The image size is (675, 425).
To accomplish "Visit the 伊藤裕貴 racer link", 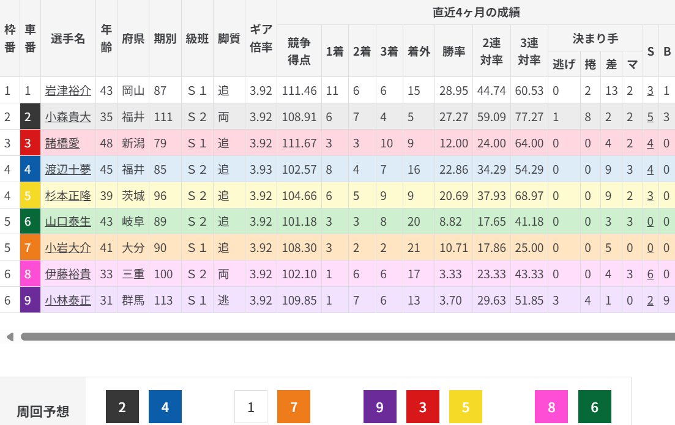I will pyautogui.click(x=68, y=275).
